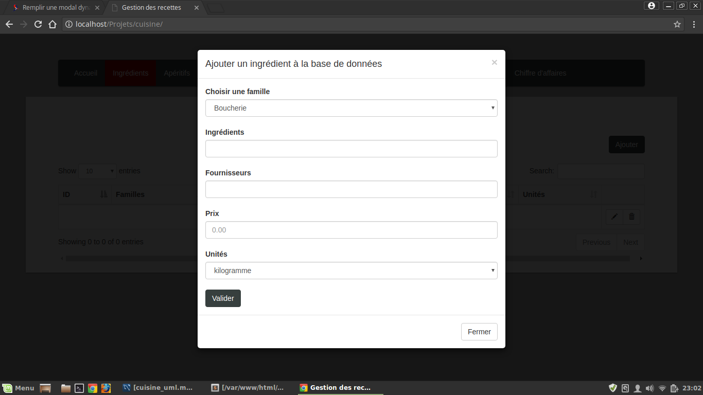Viewport: 703px width, 395px height.
Task: Switch to 'Gestion des recettes' browser tab
Action: coord(151,8)
